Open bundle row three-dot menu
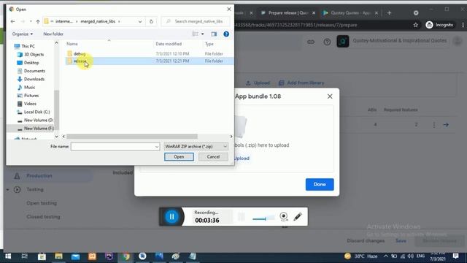Screen dimensions: 467x263 433,125
